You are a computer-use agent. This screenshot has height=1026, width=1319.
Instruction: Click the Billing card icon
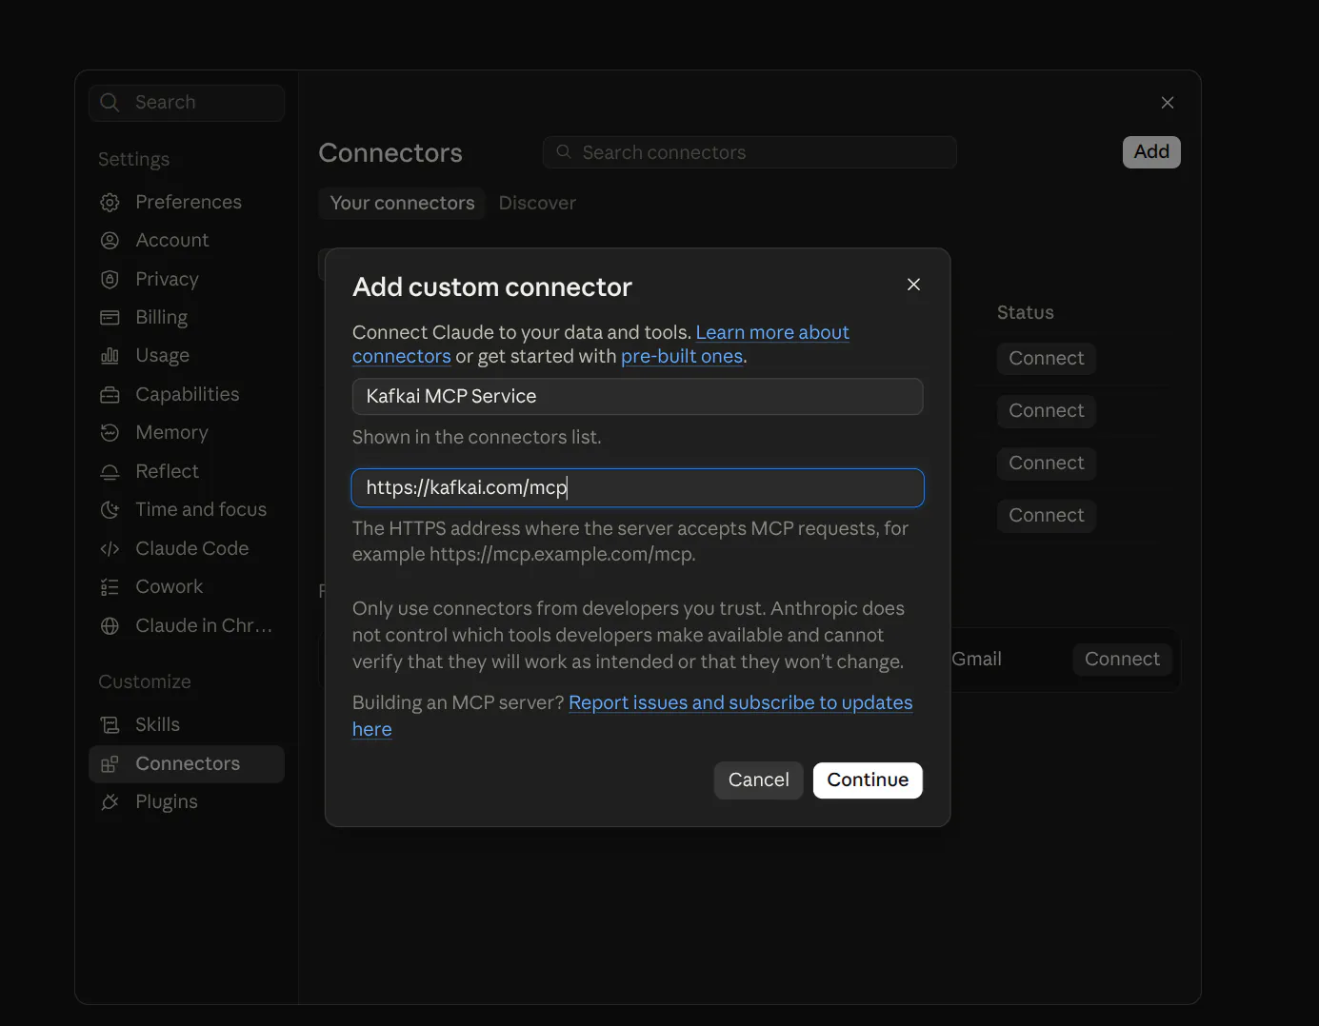coord(110,317)
